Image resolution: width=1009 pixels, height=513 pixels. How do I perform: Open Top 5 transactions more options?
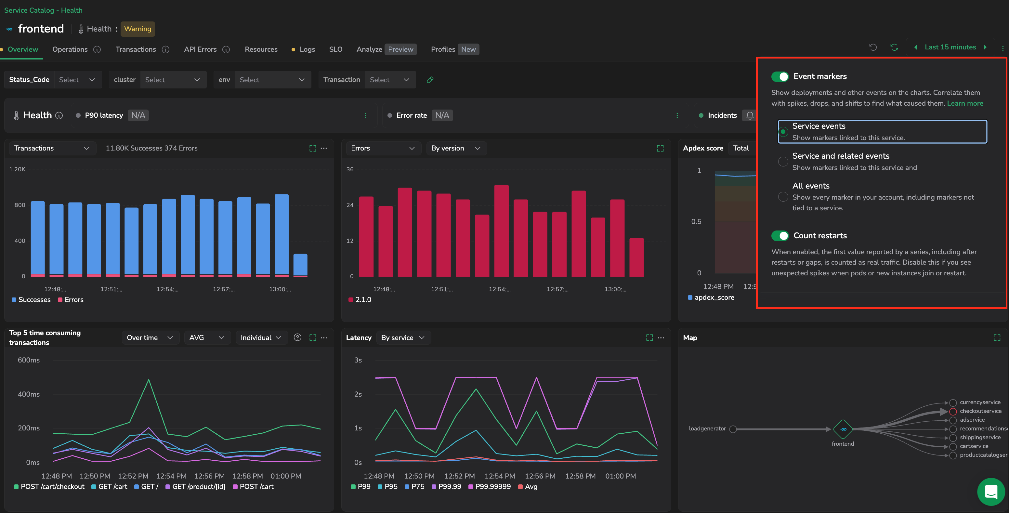[324, 337]
